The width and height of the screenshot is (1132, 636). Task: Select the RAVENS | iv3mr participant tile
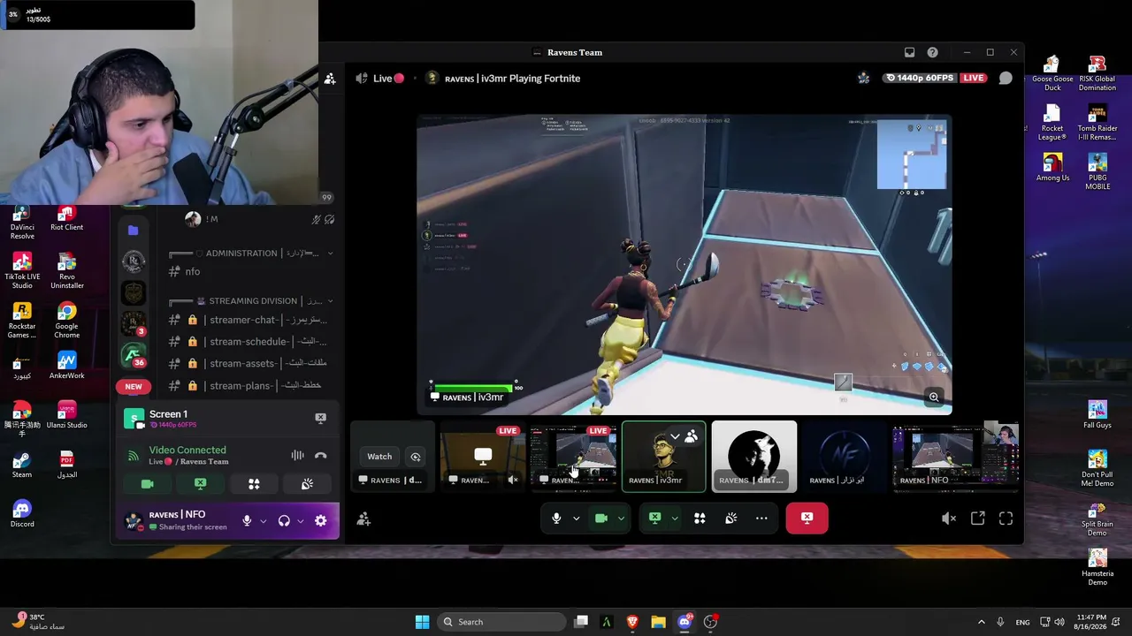tap(663, 456)
